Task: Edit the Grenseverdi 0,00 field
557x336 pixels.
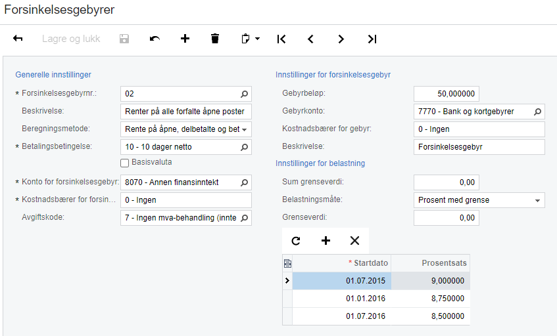Action: coord(447,218)
